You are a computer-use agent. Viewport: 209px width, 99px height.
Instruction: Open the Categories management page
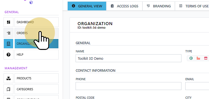(x=37, y=89)
